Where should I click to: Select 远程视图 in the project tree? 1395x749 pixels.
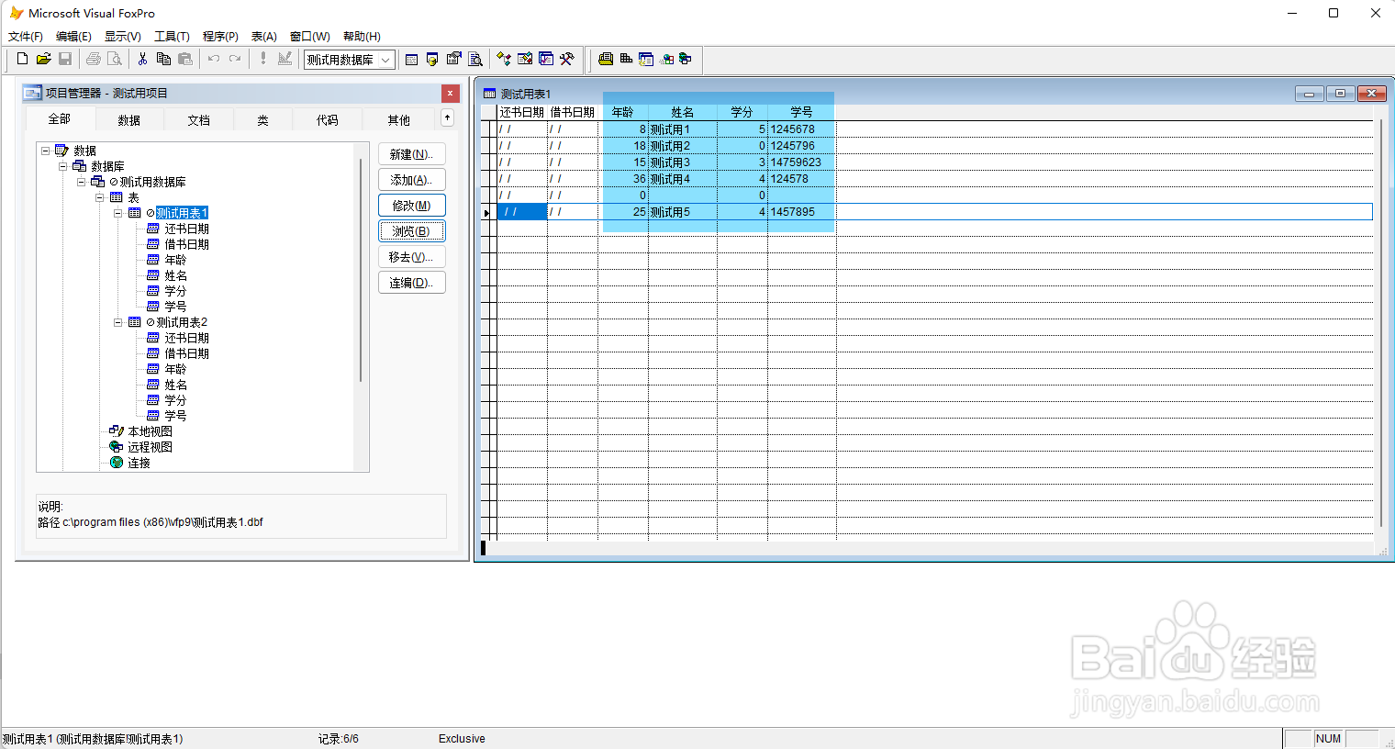(x=150, y=447)
